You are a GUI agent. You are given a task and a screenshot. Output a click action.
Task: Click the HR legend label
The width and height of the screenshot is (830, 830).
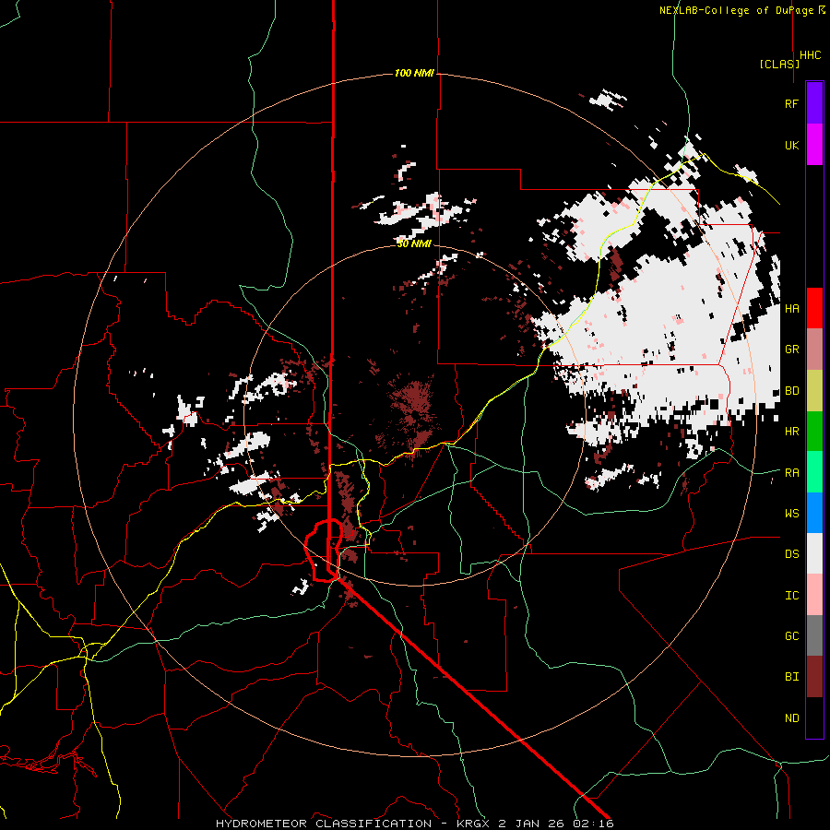[791, 432]
